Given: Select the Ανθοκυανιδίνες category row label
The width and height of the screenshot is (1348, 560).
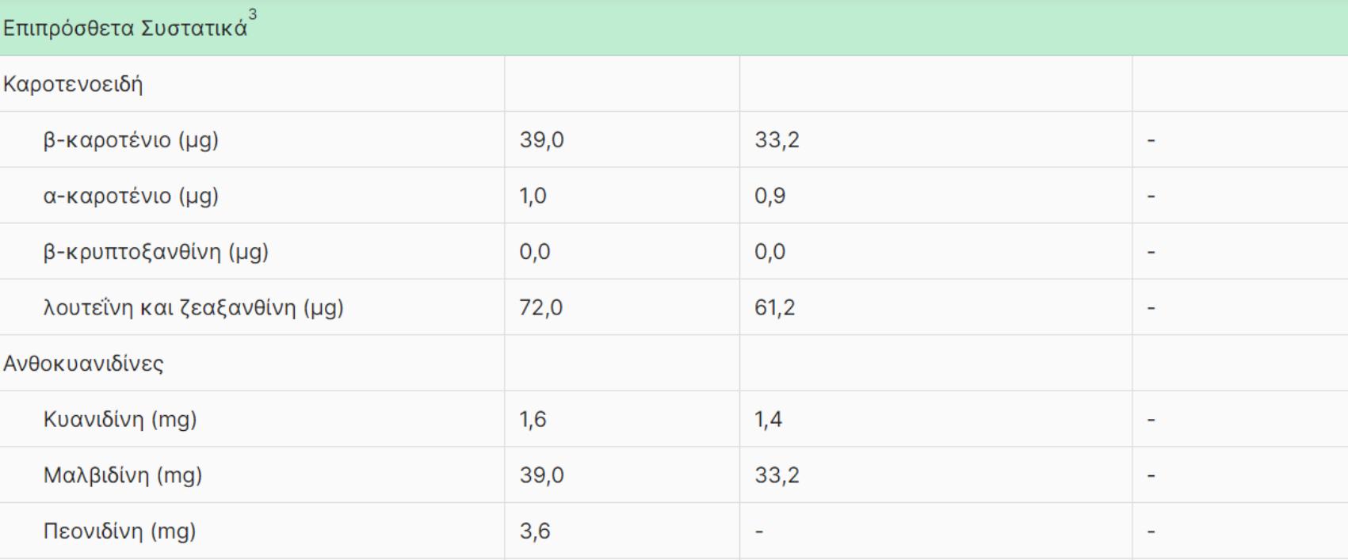Looking at the screenshot, I should pyautogui.click(x=83, y=364).
